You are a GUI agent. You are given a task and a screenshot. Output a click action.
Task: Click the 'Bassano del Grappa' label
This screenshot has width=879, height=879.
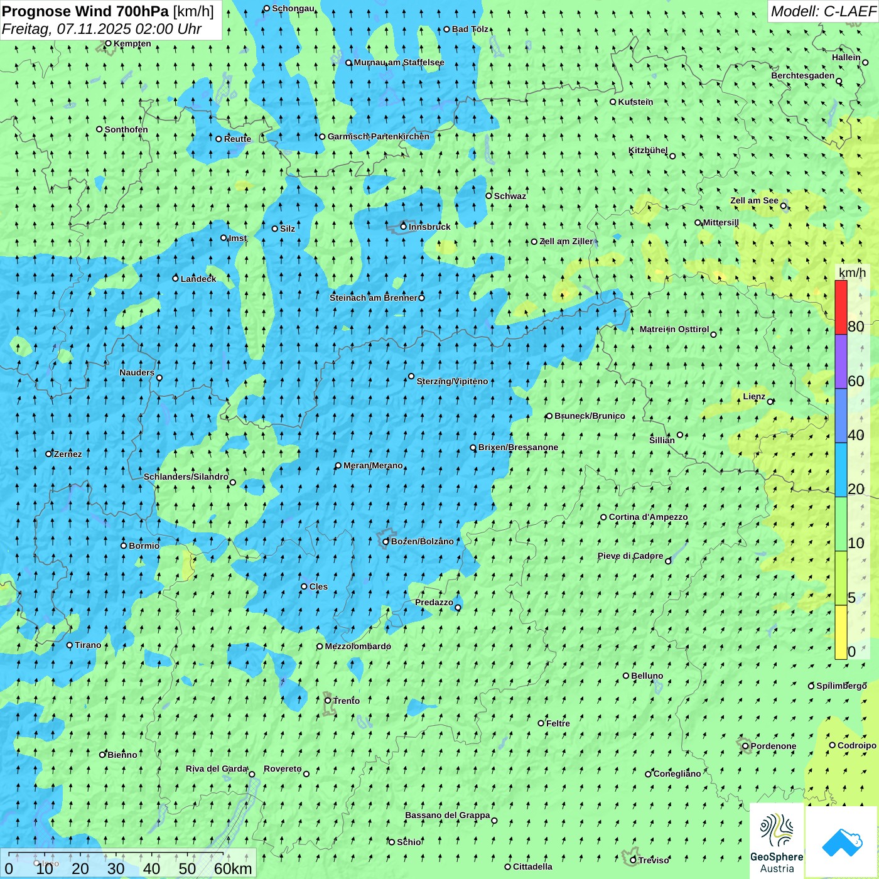pos(448,815)
